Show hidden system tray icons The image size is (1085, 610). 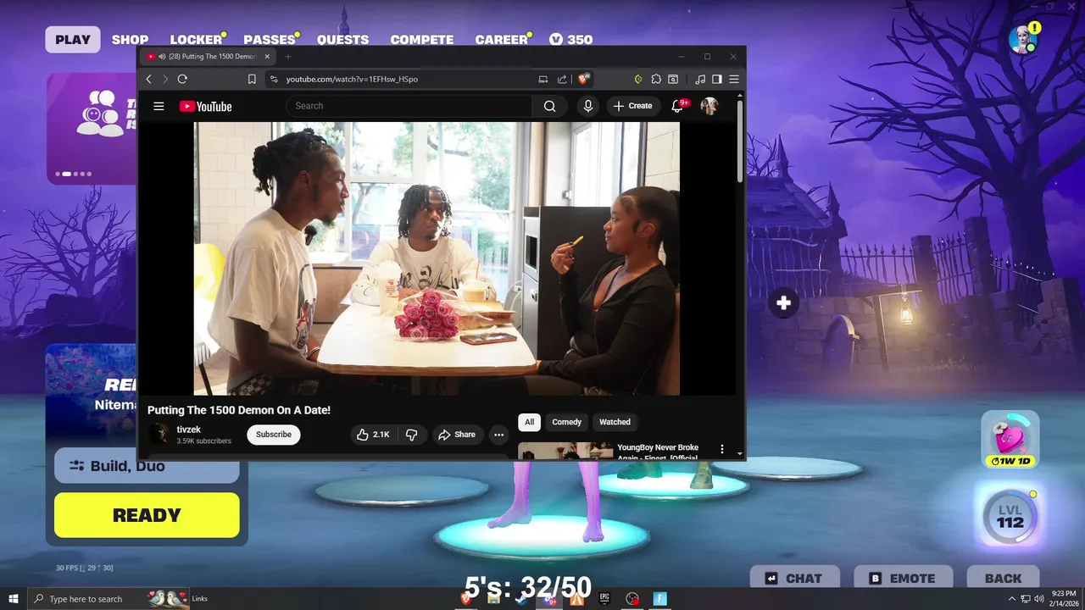tap(1011, 599)
